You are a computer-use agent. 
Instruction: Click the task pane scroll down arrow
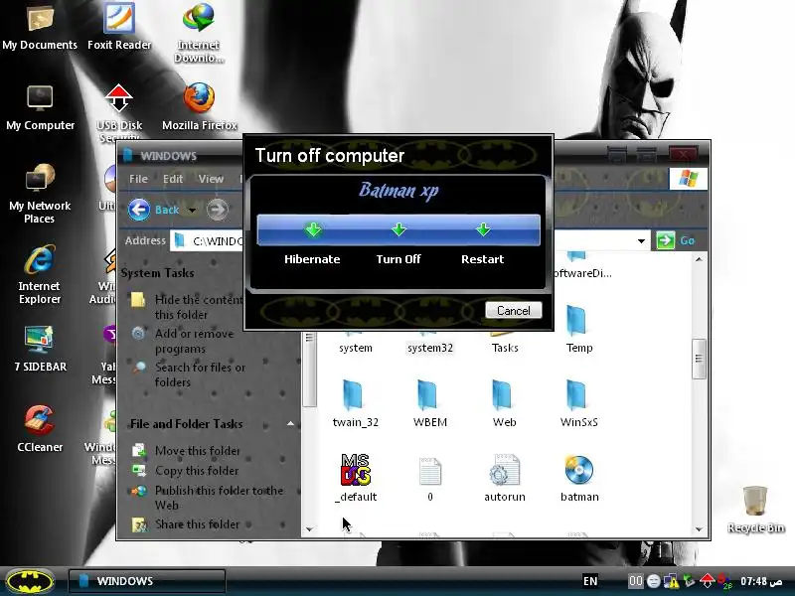(x=309, y=528)
